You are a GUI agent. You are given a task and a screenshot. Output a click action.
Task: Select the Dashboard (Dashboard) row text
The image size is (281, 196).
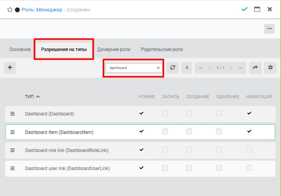[x=50, y=114]
